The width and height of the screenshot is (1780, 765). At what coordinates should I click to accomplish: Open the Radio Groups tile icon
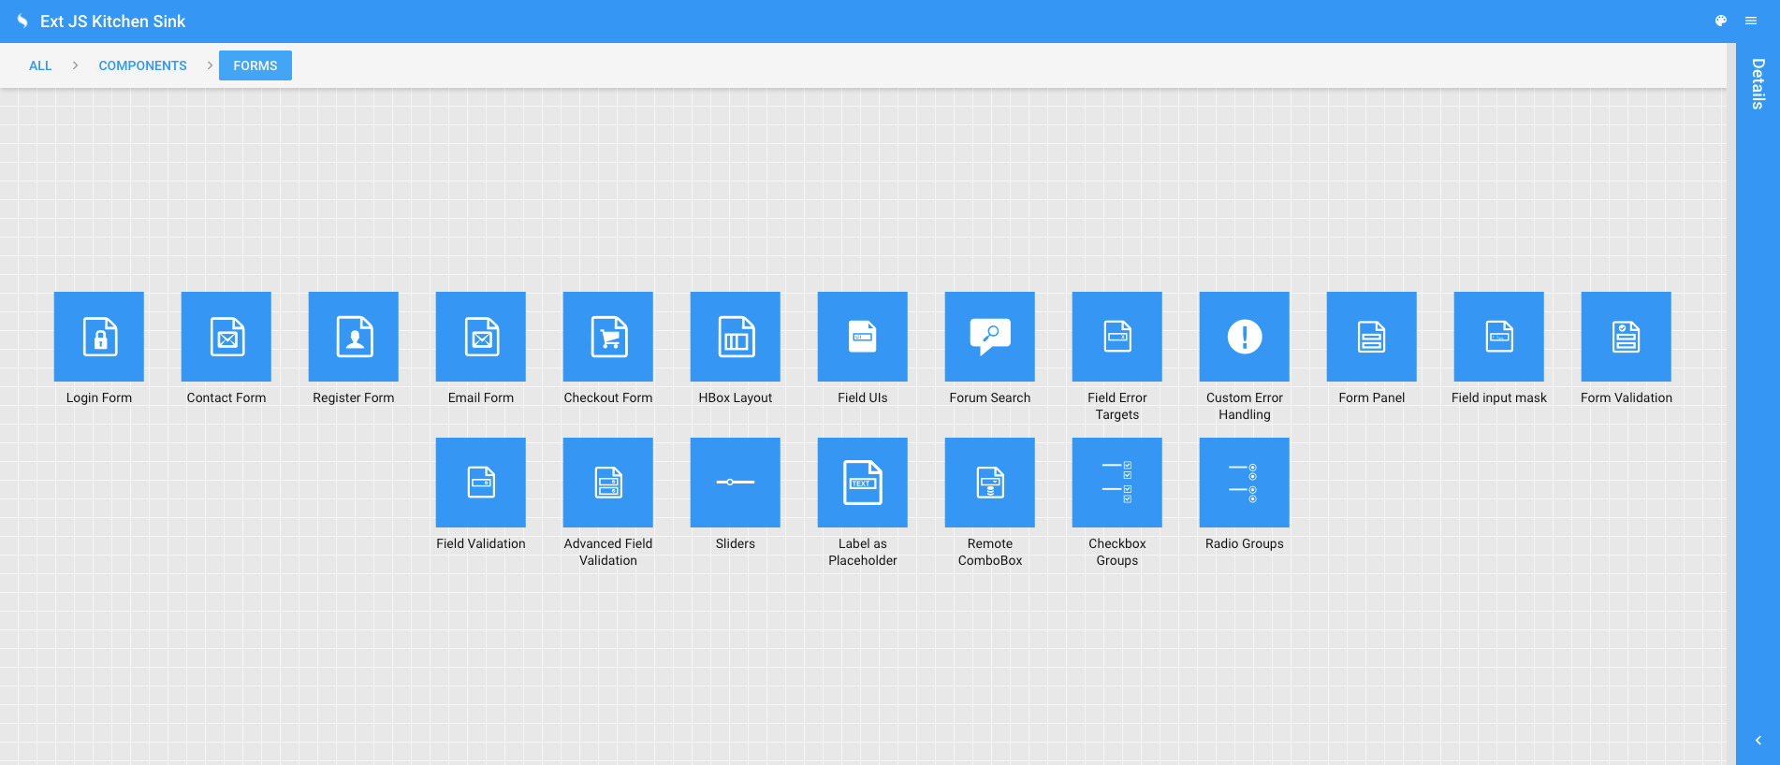pyautogui.click(x=1245, y=483)
